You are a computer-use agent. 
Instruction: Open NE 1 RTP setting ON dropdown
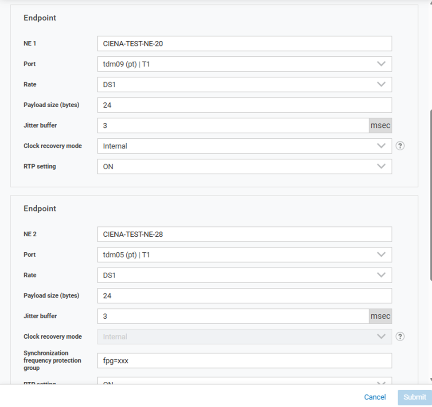point(245,166)
